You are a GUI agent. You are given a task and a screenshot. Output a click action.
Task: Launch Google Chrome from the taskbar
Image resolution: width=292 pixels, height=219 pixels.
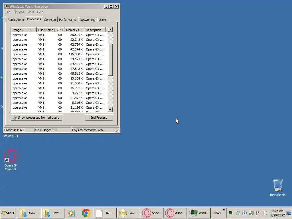[86, 213]
